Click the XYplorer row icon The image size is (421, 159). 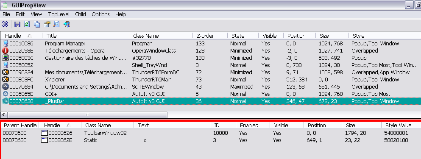click(x=6, y=80)
